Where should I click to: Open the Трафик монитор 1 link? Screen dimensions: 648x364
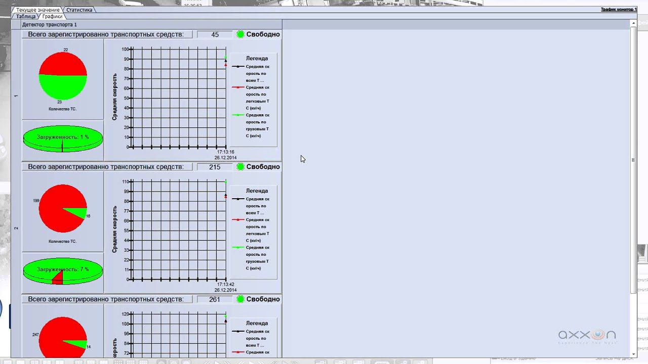(619, 10)
